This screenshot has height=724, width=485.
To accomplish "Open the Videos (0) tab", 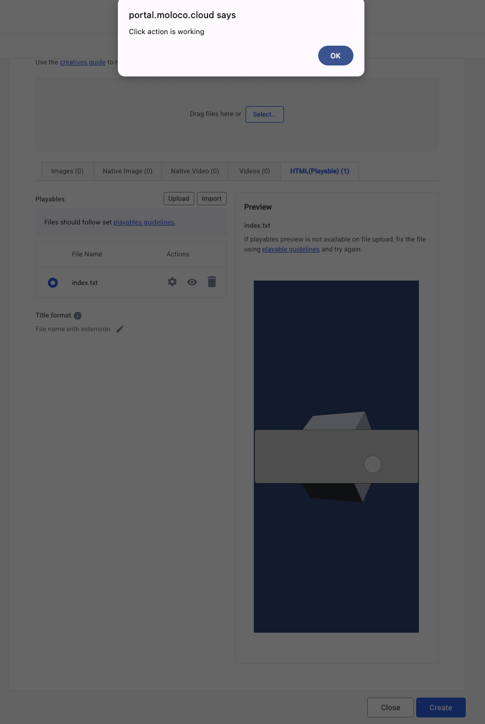I will (x=254, y=171).
